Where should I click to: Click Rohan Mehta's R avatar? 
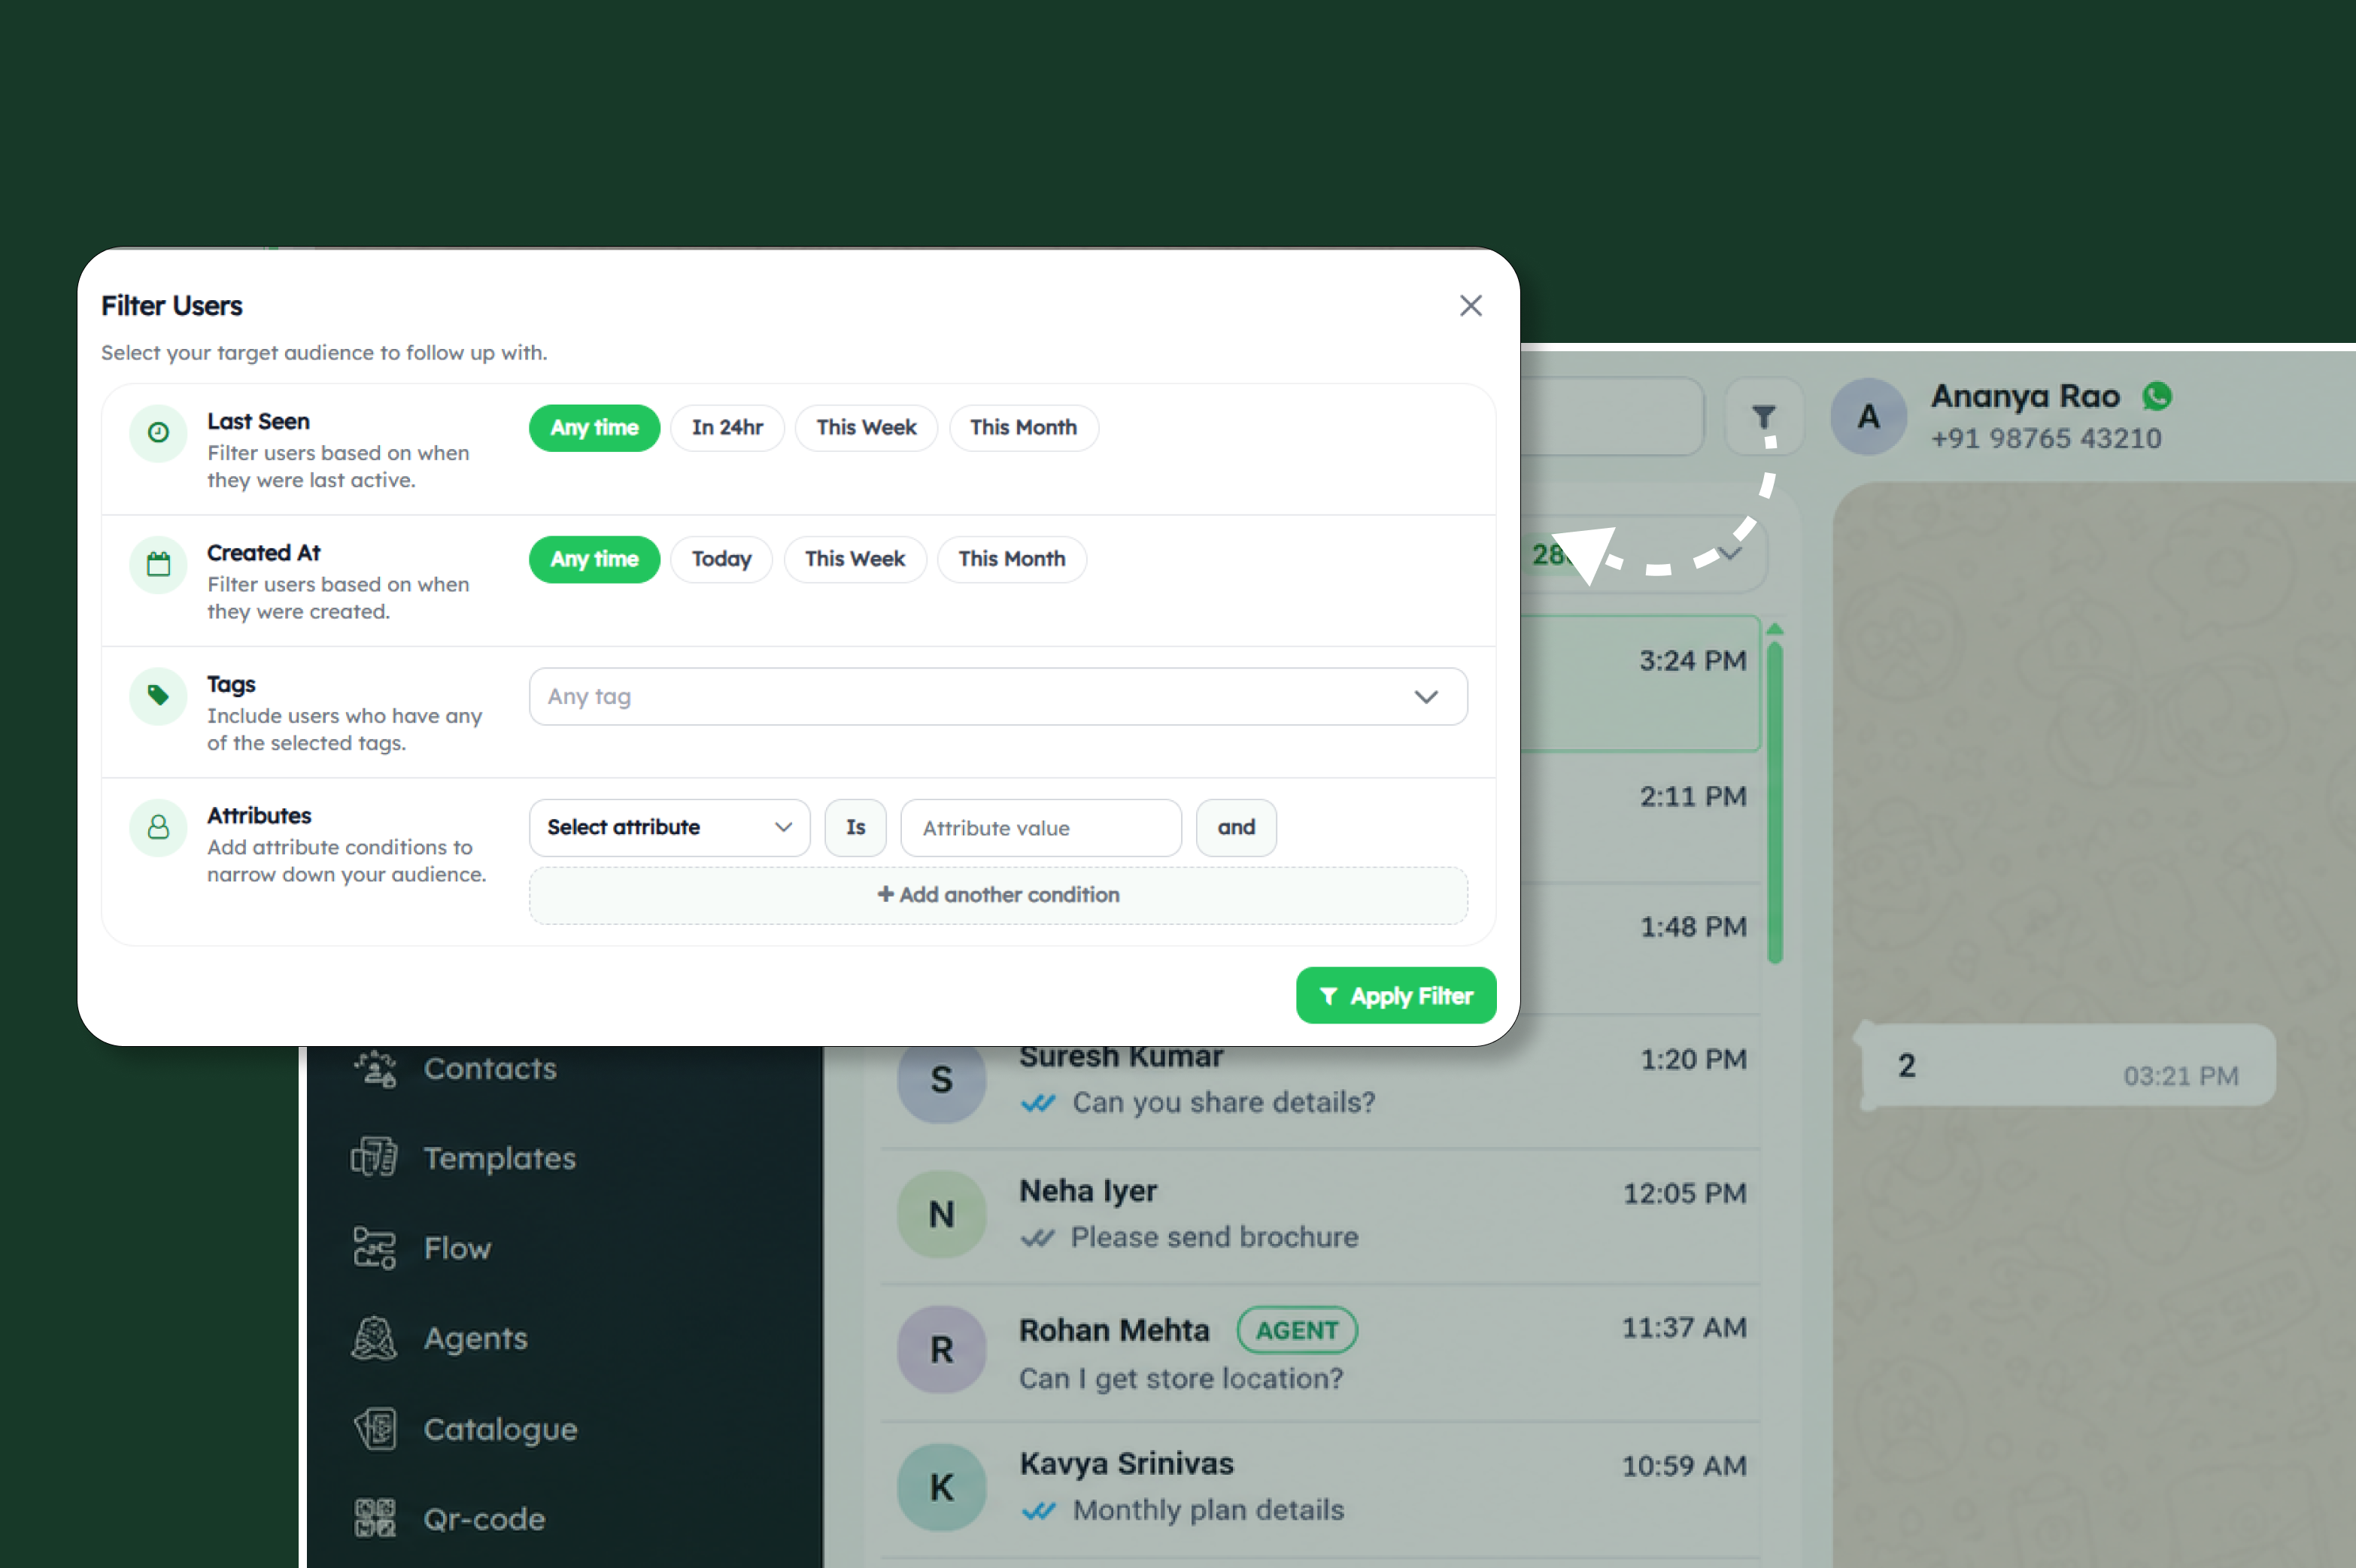click(941, 1349)
